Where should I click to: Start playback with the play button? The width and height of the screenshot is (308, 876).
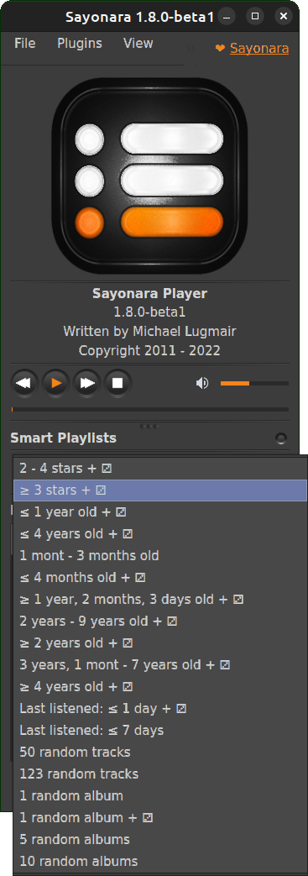pyautogui.click(x=55, y=383)
